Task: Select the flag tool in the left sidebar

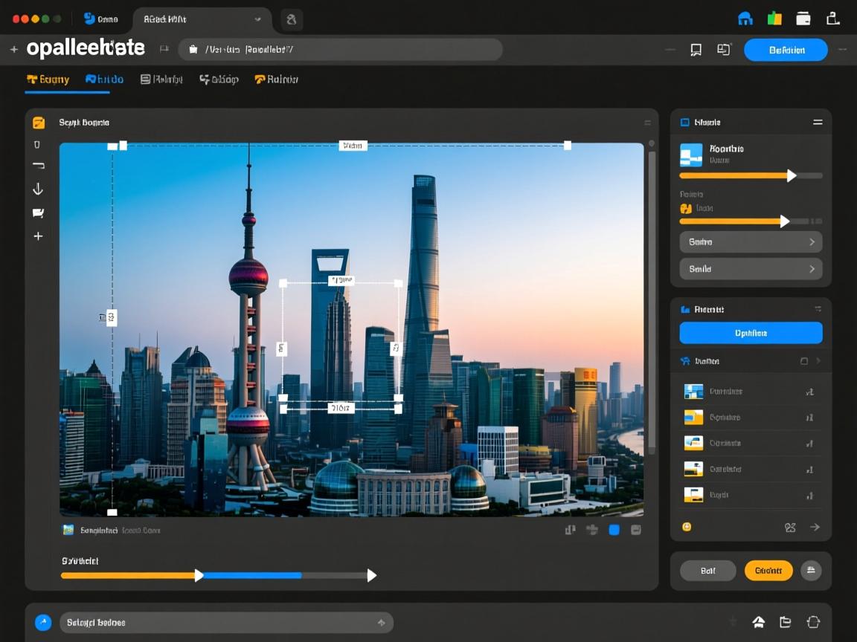Action: [38, 213]
